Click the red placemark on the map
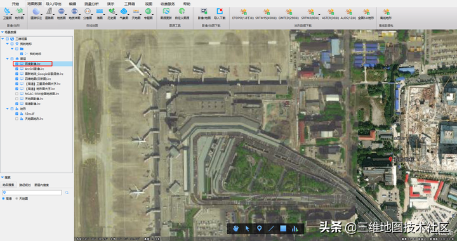 tap(390, 159)
